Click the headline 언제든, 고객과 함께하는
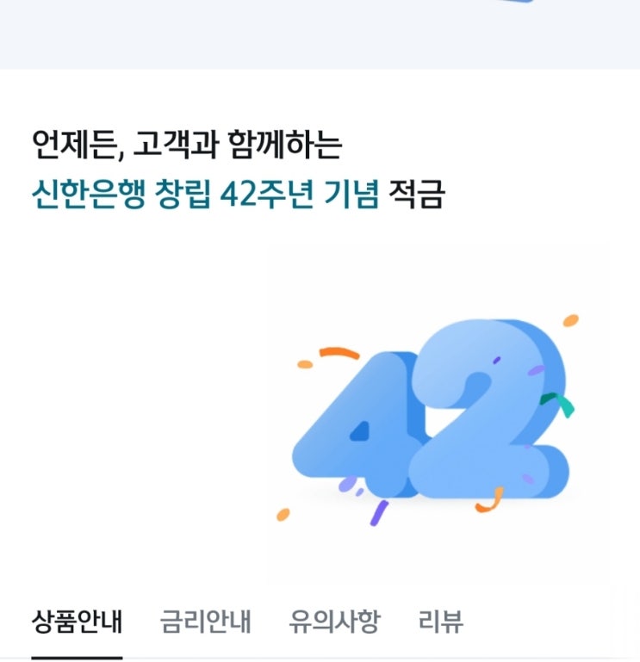This screenshot has height=662, width=640. click(x=187, y=145)
